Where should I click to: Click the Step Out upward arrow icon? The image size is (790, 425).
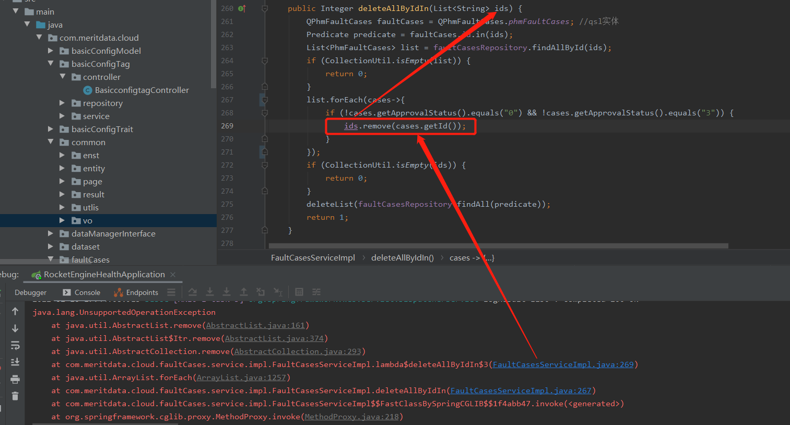[244, 292]
